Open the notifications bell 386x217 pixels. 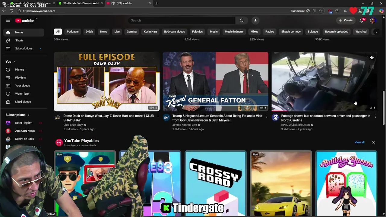coord(361,20)
